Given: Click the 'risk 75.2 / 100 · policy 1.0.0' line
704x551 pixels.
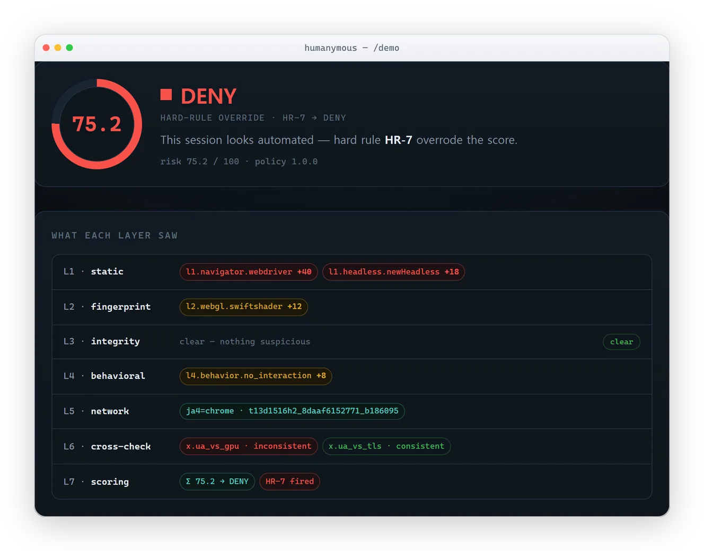Looking at the screenshot, I should coord(239,161).
